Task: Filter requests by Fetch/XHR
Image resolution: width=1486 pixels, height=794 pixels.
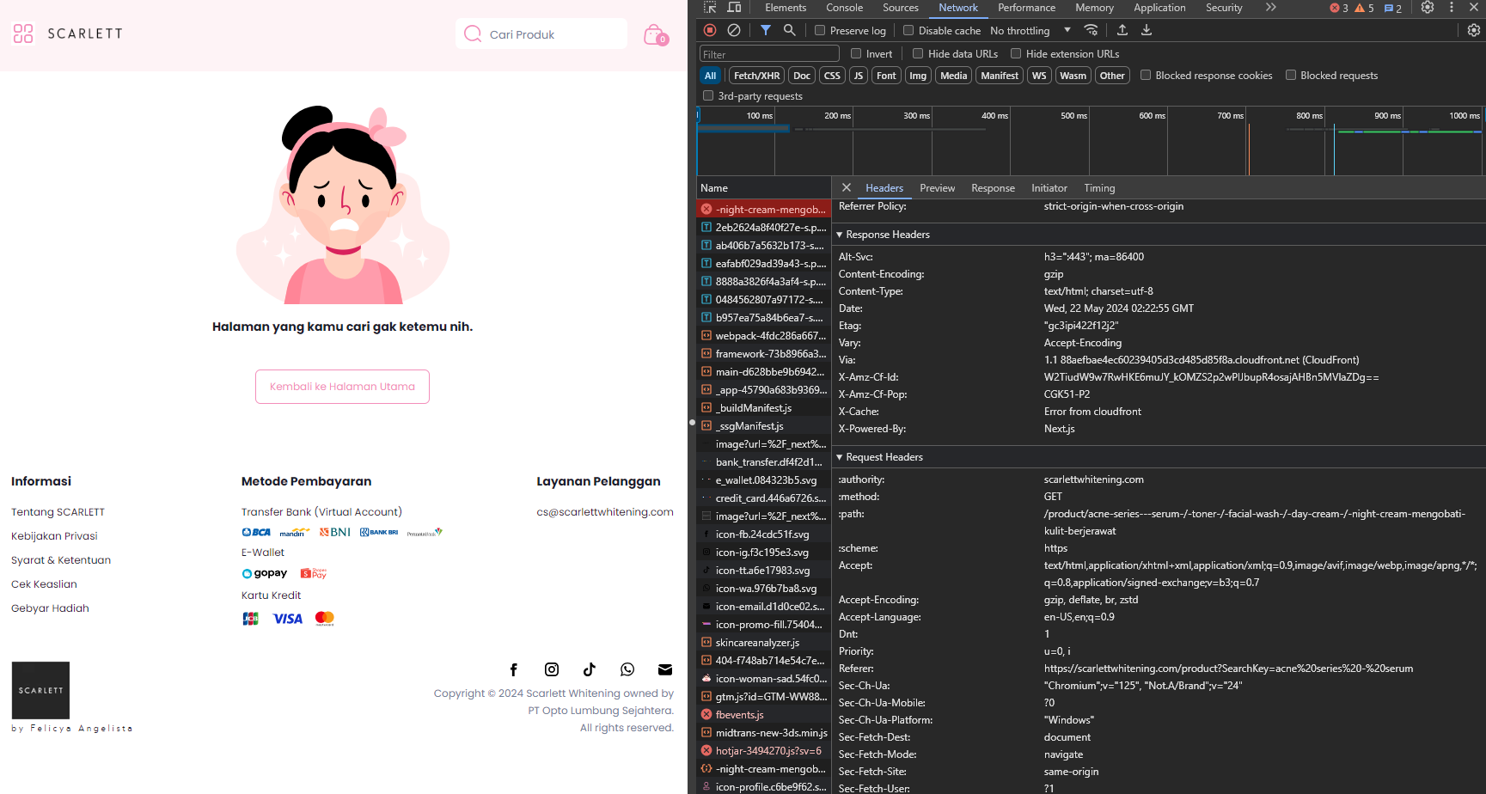Action: (757, 76)
